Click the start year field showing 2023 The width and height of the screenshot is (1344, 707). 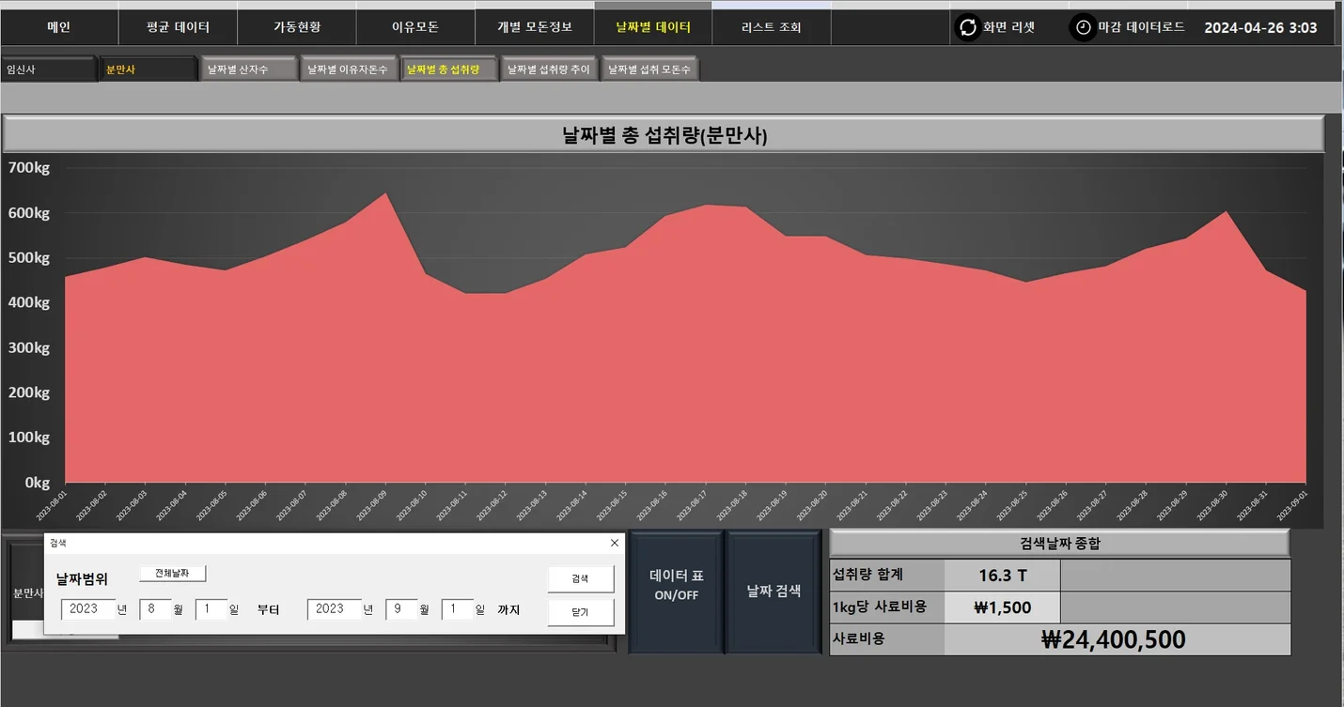87,609
